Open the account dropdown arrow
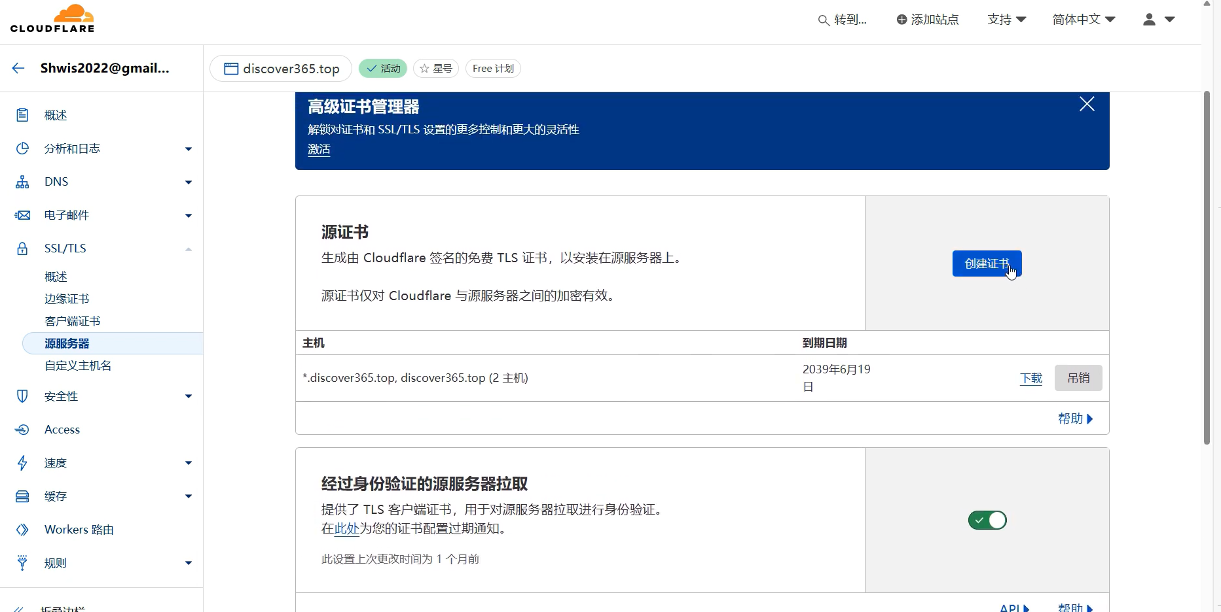Viewport: 1221px width, 612px height. click(x=1170, y=20)
